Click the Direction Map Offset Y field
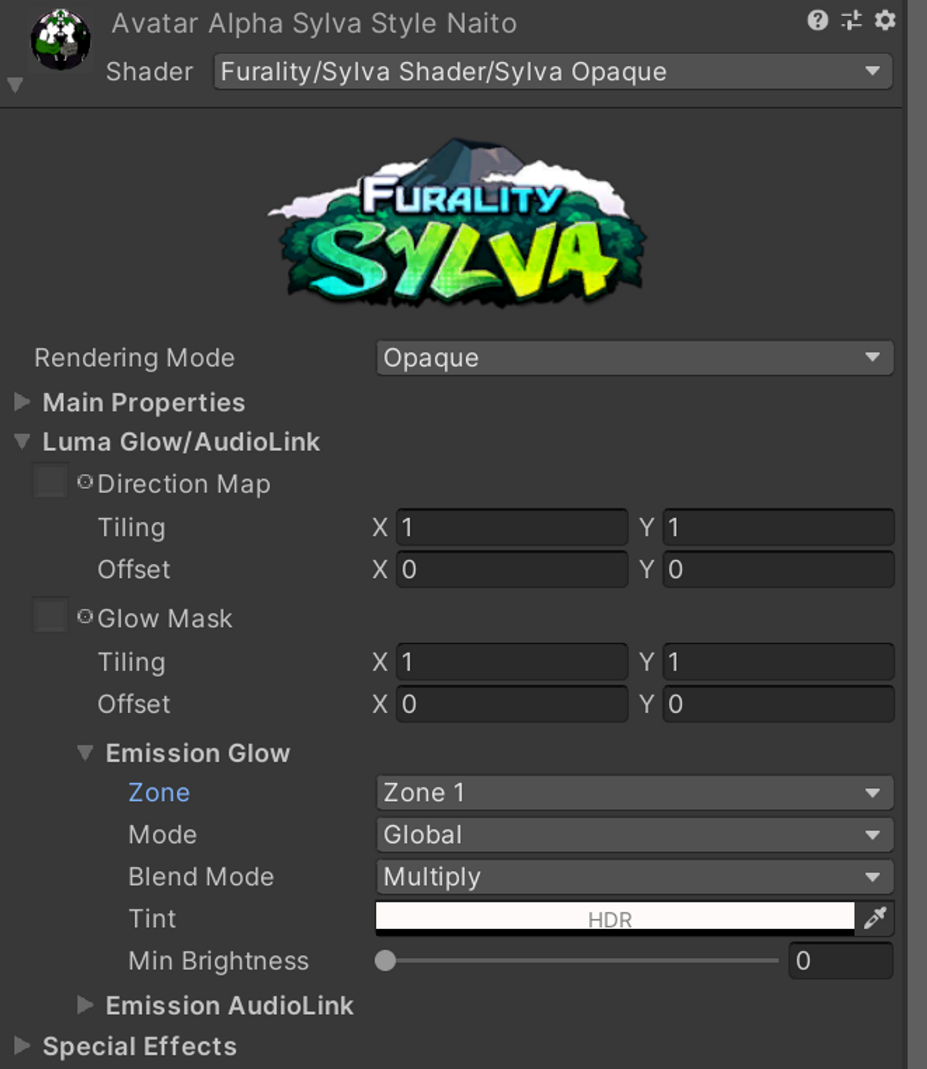The width and height of the screenshot is (927, 1069). tap(778, 570)
